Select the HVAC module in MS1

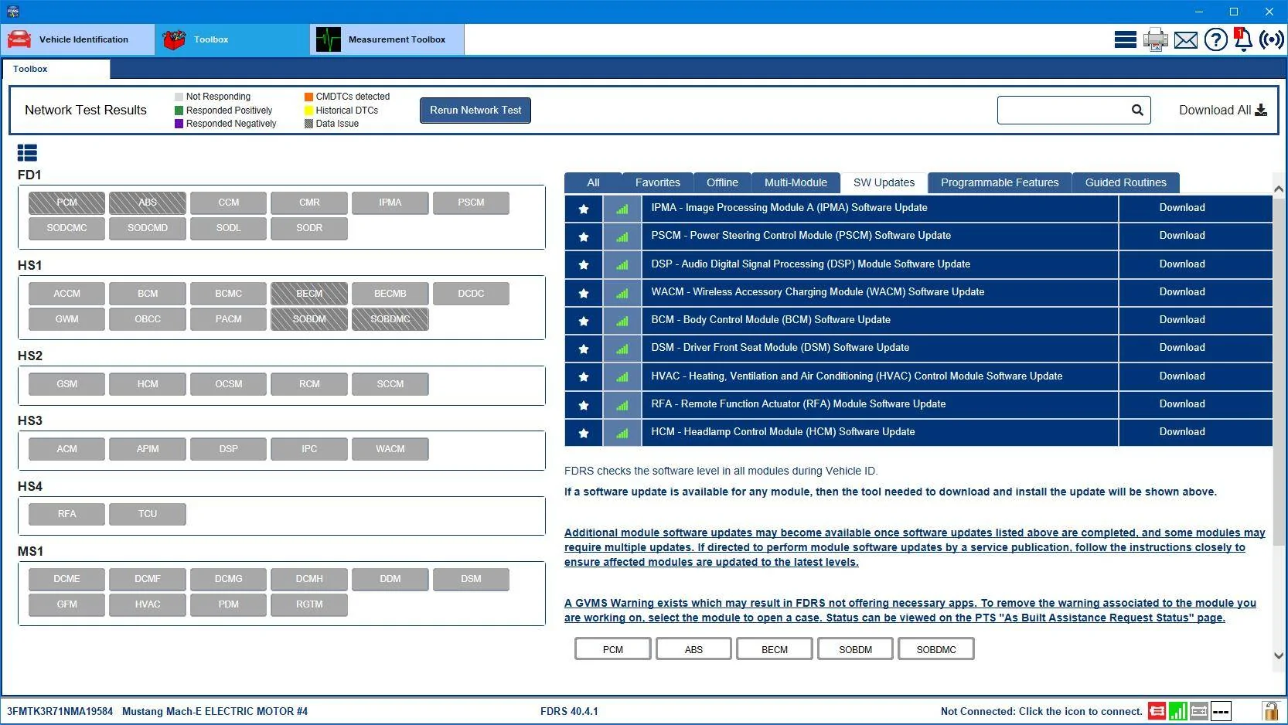click(x=148, y=604)
